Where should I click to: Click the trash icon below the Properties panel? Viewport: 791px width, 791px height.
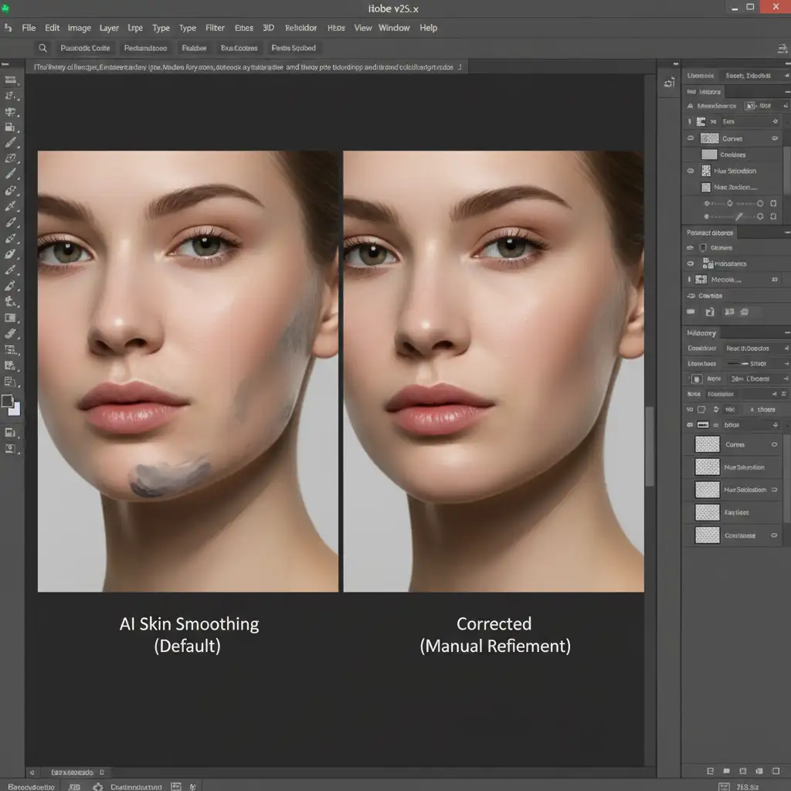745,312
